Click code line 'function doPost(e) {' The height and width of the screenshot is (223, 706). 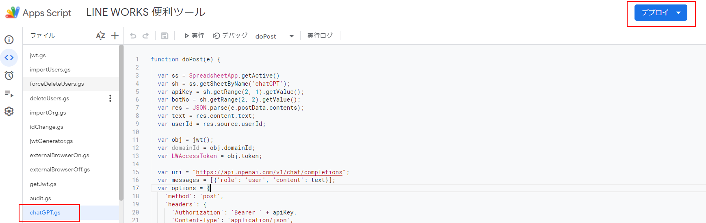click(186, 59)
